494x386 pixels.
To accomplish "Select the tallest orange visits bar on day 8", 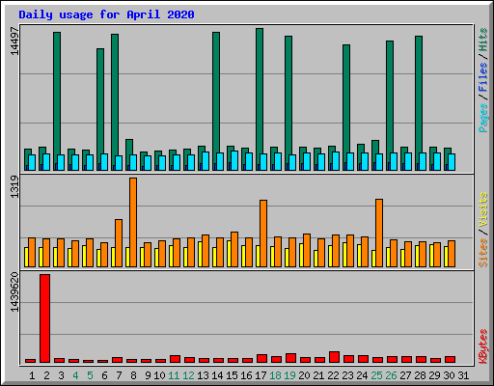I will (133, 222).
